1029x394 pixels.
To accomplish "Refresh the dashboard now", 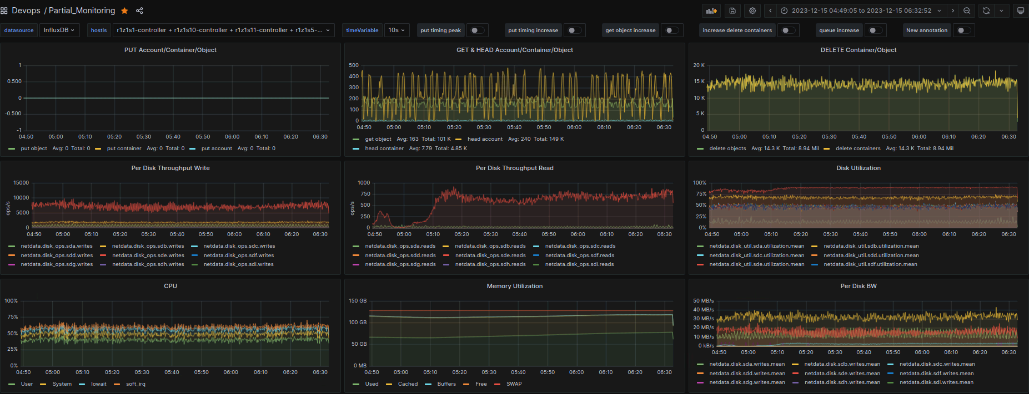I will (986, 11).
